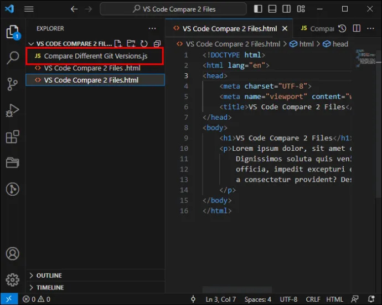Collapse the VS CODE COMPARE 2 FIL... folder section
The width and height of the screenshot is (382, 305).
click(31, 44)
